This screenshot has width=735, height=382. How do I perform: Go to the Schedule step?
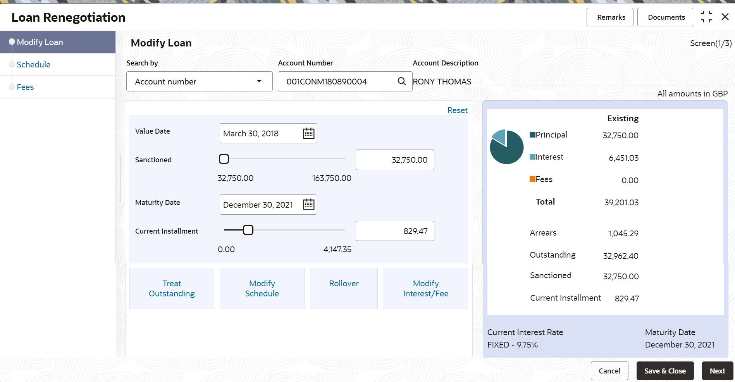point(33,65)
